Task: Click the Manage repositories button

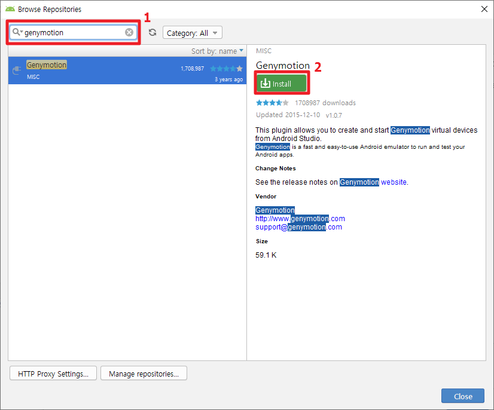Action: coord(144,374)
